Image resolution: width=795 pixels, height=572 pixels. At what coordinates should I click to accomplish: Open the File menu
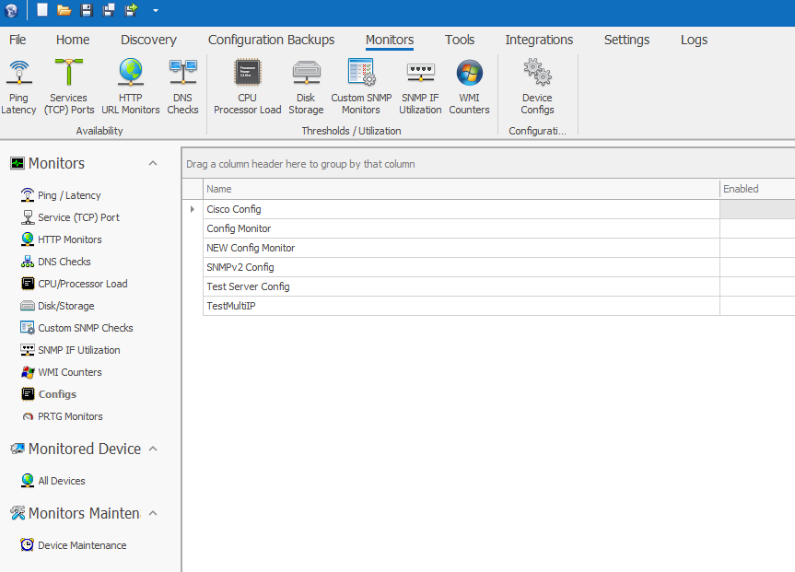click(18, 40)
